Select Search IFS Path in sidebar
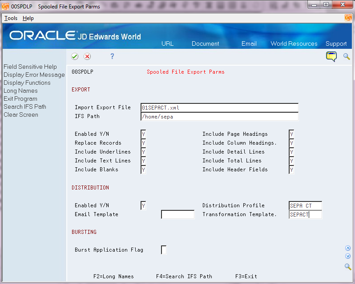The height and width of the screenshot is (284, 355). point(25,107)
